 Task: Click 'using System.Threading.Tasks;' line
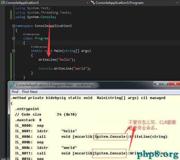click(x=43, y=12)
